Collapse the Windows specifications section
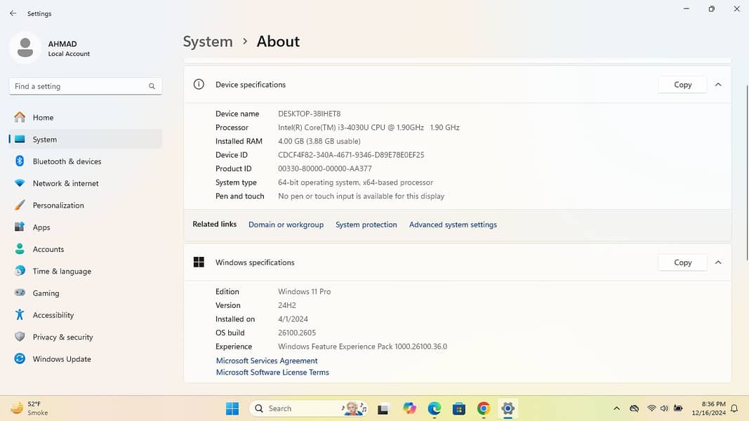The image size is (749, 421). pos(718,262)
